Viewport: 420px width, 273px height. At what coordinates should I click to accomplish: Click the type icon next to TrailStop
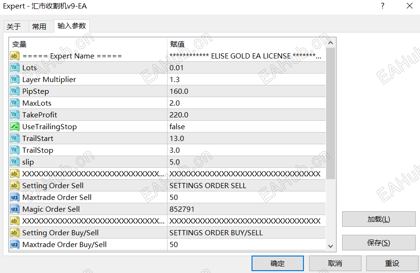tap(14, 150)
